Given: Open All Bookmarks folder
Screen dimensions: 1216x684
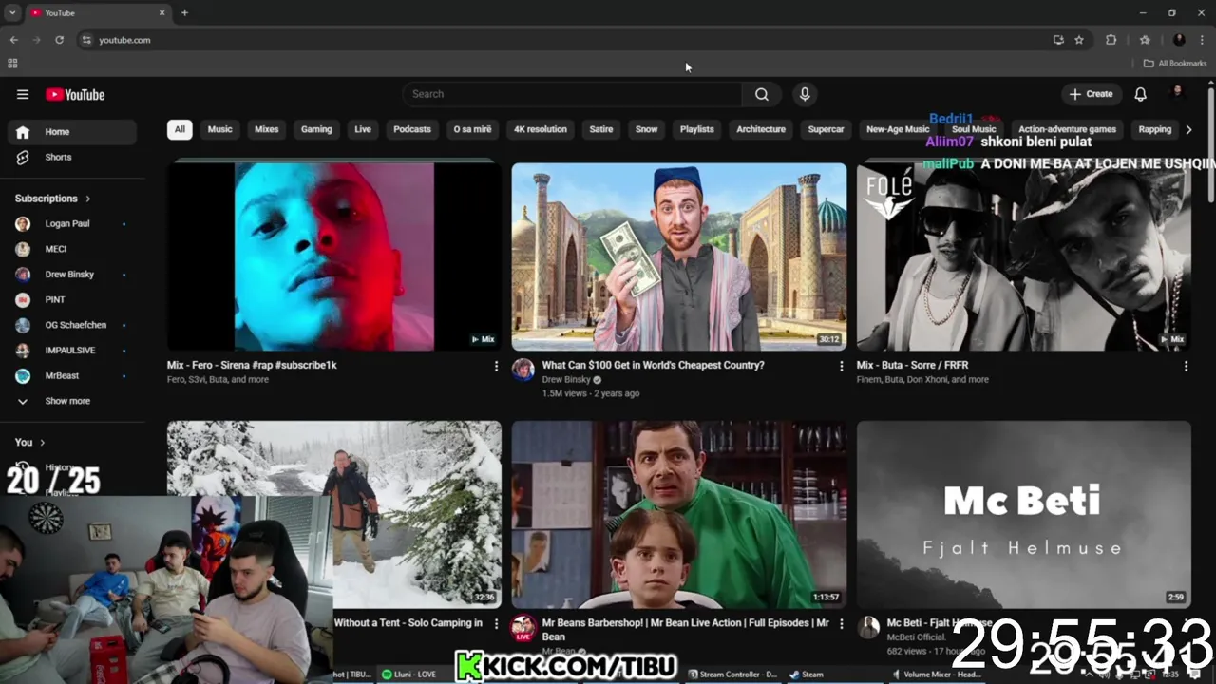Looking at the screenshot, I should point(1175,64).
